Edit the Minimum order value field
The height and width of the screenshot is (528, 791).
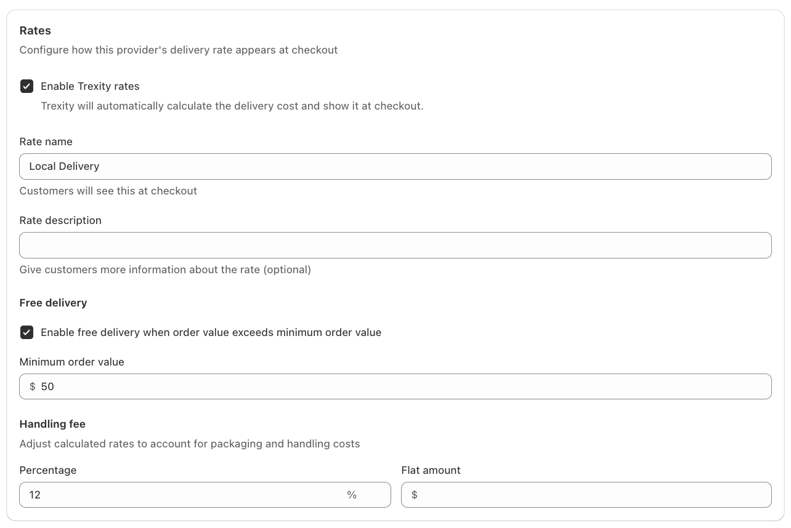point(395,386)
